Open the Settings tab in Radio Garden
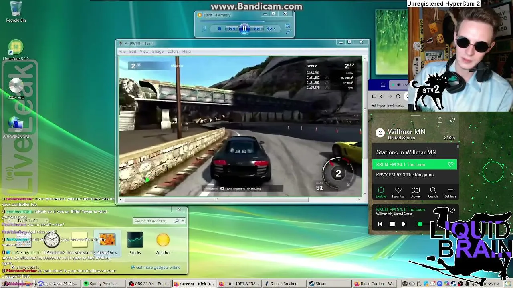 (450, 192)
